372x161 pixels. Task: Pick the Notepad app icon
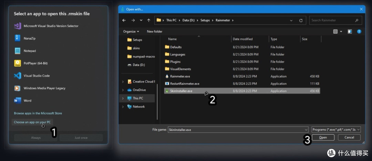[18, 51]
